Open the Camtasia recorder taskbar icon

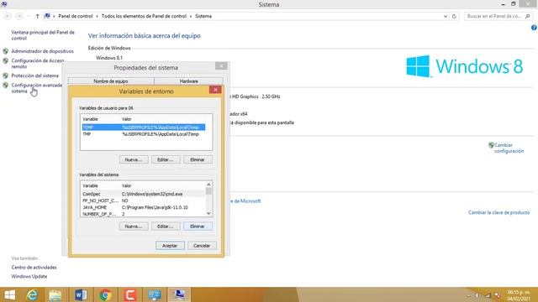click(x=130, y=294)
